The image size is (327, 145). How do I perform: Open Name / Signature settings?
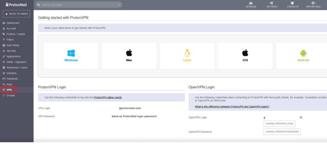point(17,62)
